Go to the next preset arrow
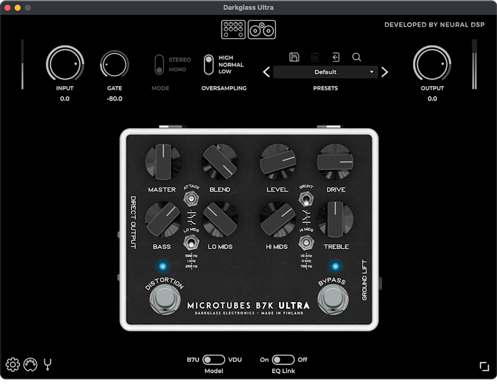The image size is (497, 385). 385,72
